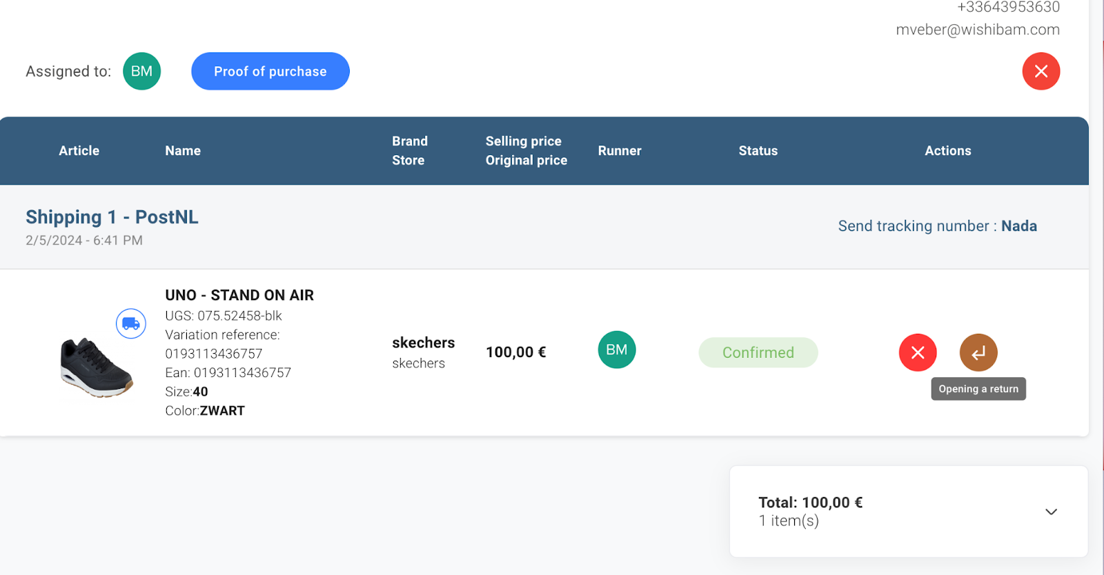
Task: Click the Color:ZWART value
Action: [205, 411]
